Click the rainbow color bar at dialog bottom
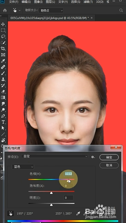 pos(63,221)
